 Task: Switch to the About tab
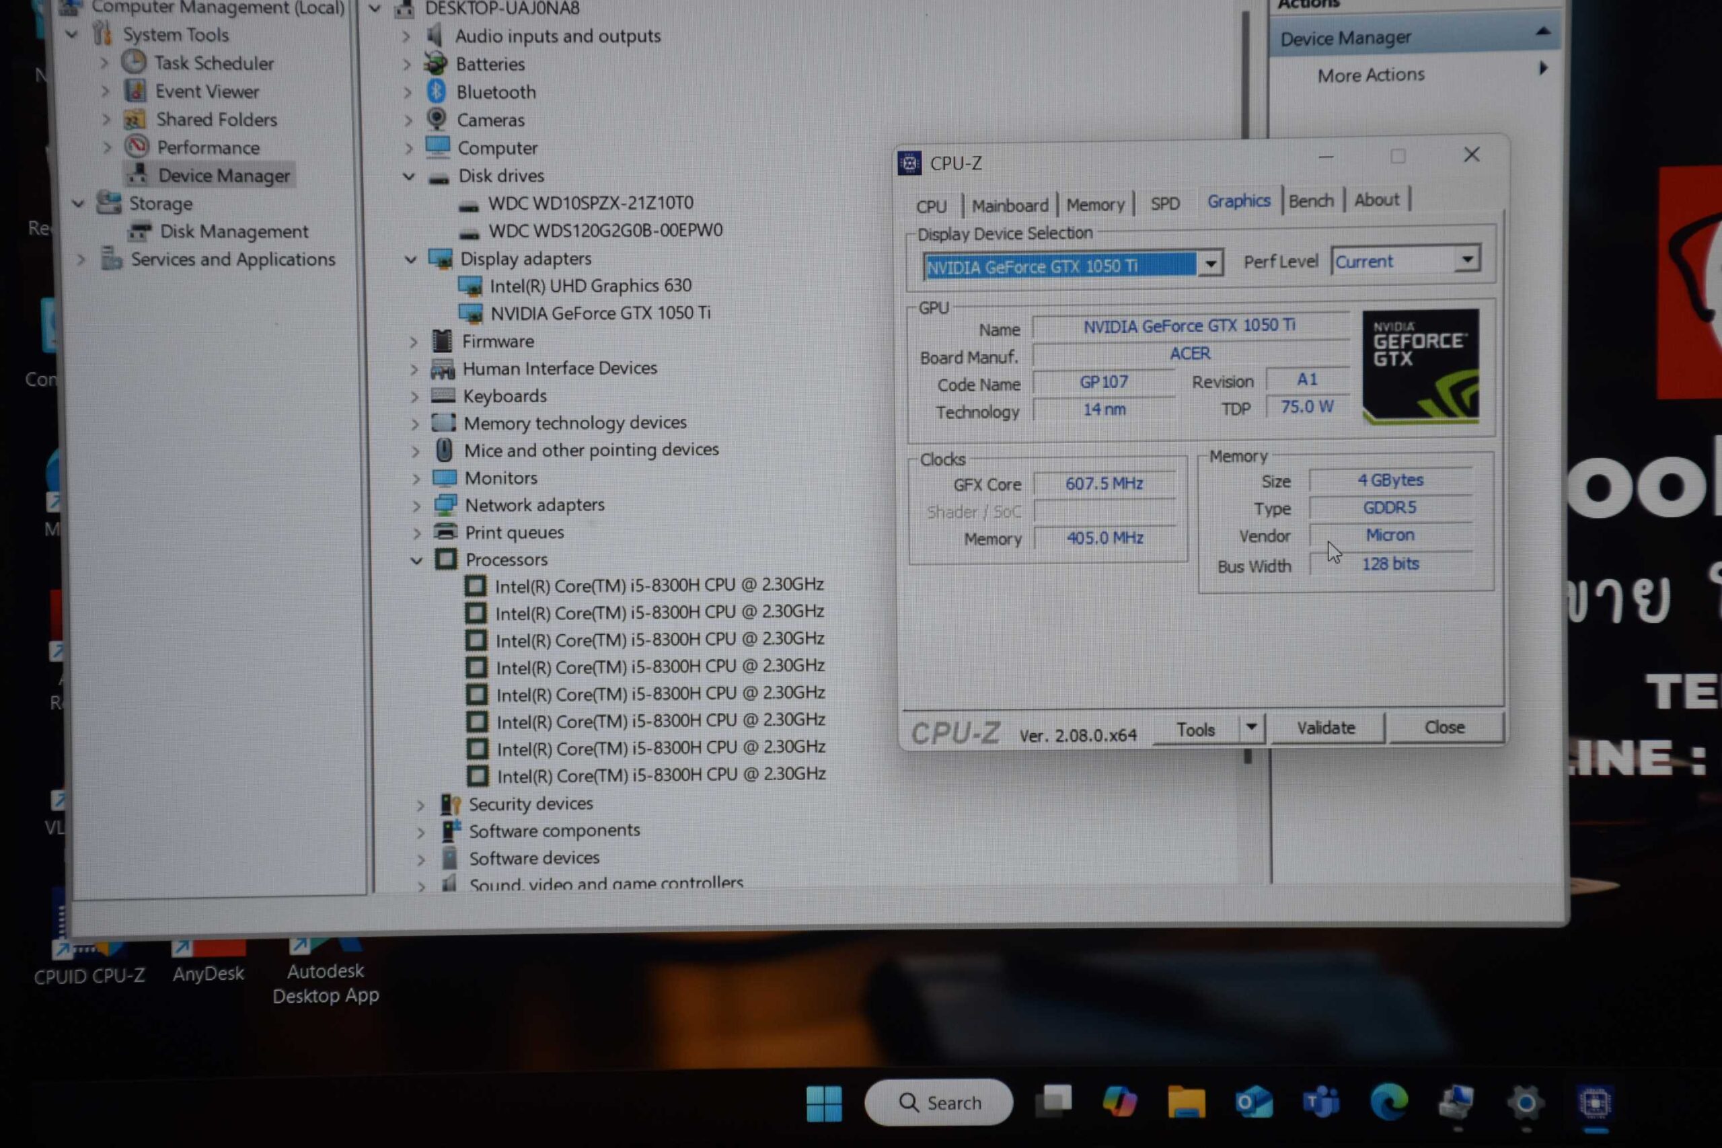click(x=1376, y=199)
